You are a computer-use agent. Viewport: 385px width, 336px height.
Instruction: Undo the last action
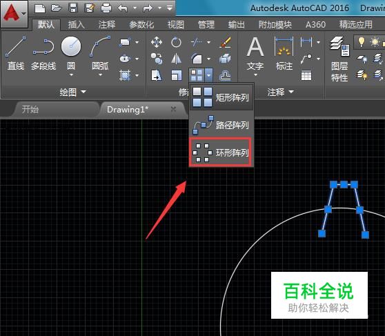coord(123,8)
